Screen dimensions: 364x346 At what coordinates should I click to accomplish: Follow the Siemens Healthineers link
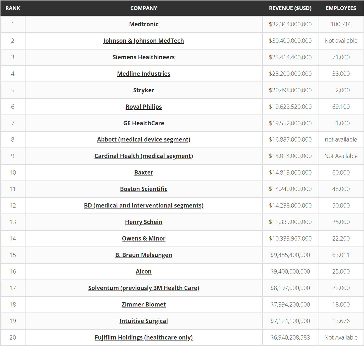[x=144, y=57]
